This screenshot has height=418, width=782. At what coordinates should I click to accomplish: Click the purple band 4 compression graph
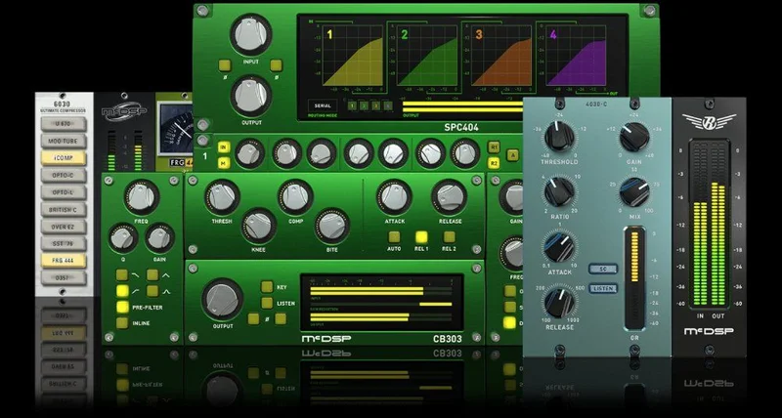click(576, 56)
